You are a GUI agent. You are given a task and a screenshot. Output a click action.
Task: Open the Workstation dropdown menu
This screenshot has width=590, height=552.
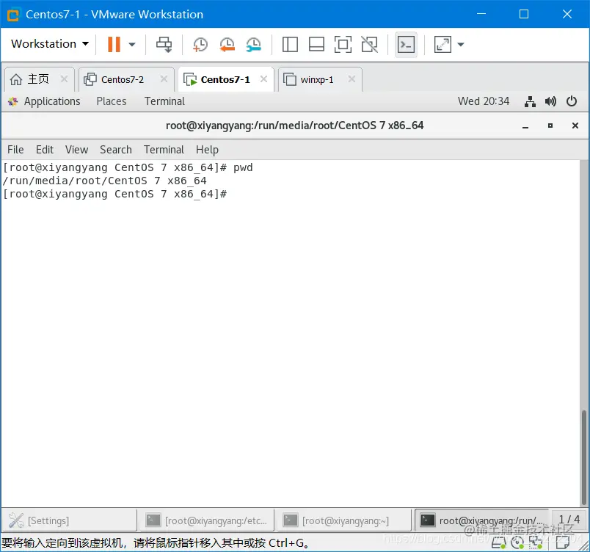50,44
